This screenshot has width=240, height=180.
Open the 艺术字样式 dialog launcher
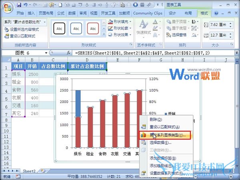[x=160, y=44]
